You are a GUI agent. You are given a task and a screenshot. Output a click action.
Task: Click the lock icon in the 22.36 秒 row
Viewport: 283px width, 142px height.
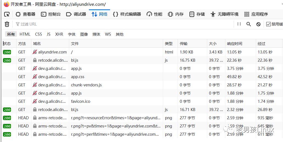pos(35,60)
